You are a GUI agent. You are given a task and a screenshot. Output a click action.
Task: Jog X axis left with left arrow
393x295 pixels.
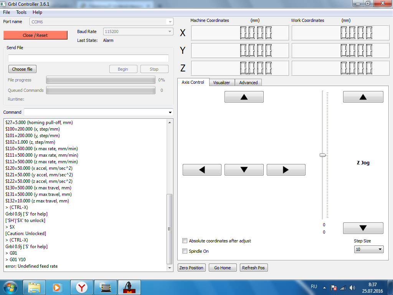[202, 170]
